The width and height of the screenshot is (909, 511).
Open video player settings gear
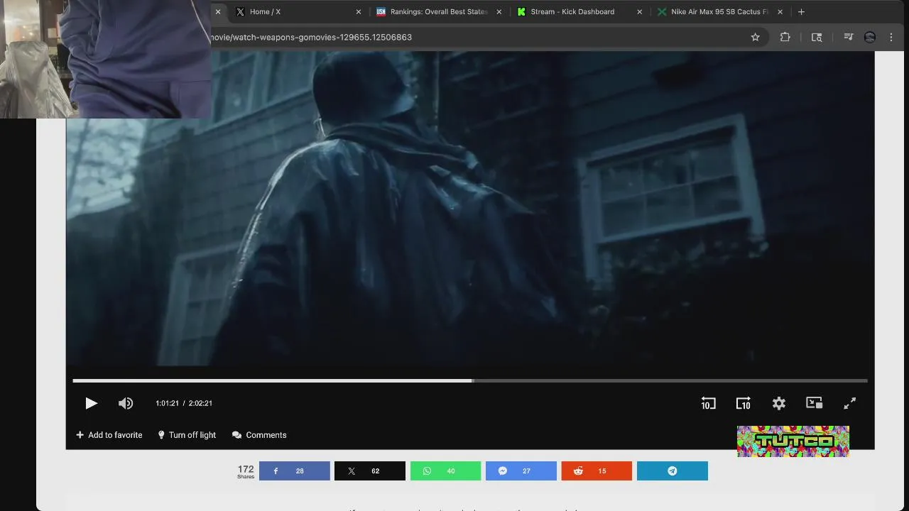(x=779, y=403)
